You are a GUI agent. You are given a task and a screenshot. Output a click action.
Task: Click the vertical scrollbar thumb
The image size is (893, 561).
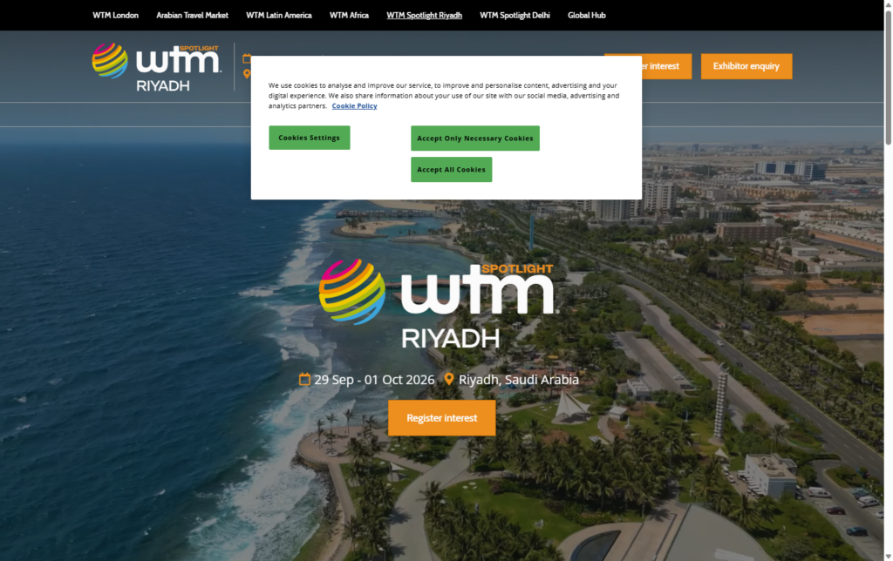tap(888, 78)
